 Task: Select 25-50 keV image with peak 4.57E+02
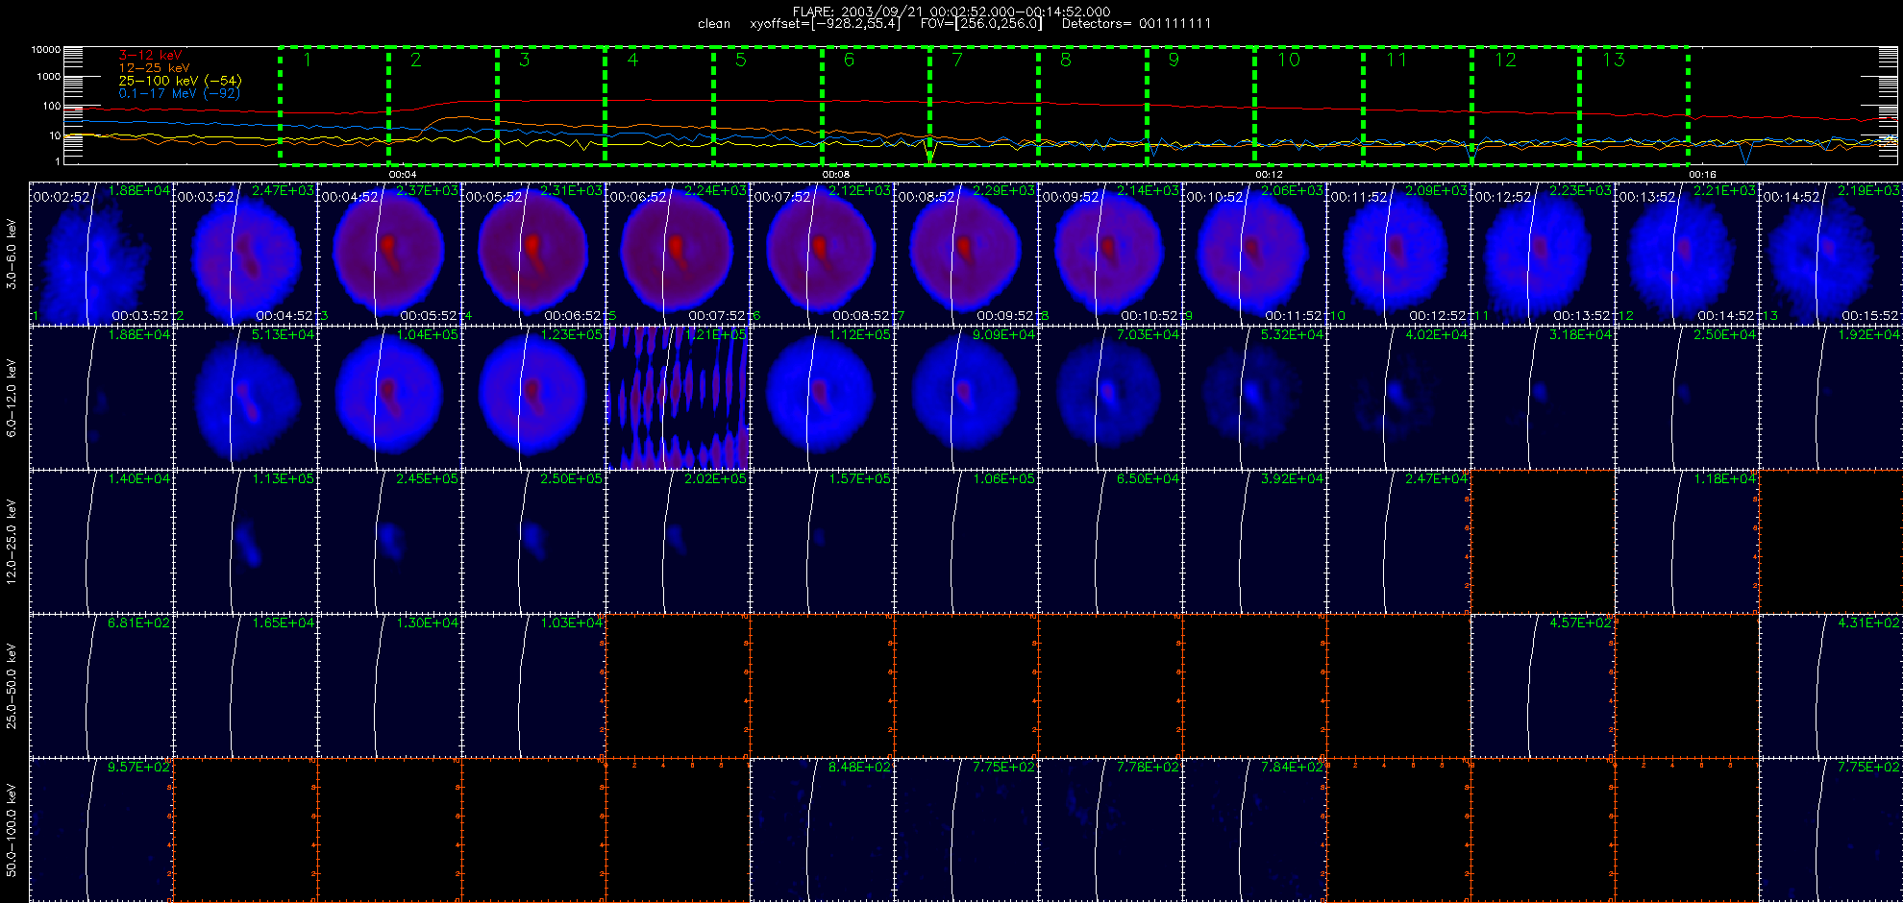pos(1544,685)
